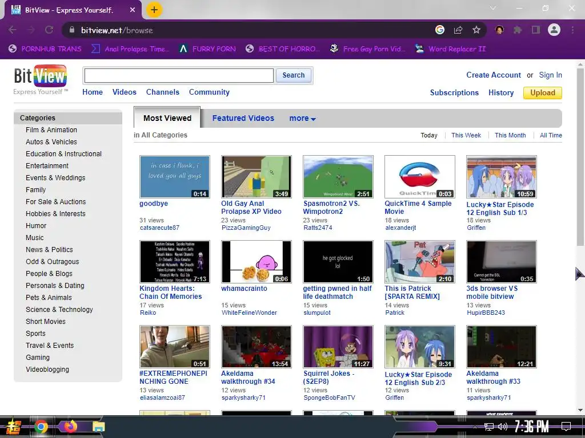The height and width of the screenshot is (438, 585).
Task: Launch Chrome from the taskbar
Action: (x=41, y=427)
